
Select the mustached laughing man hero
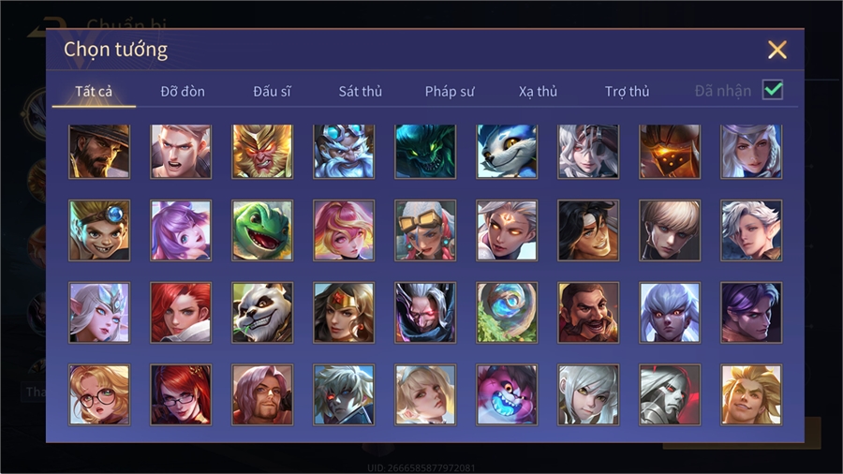coord(588,313)
